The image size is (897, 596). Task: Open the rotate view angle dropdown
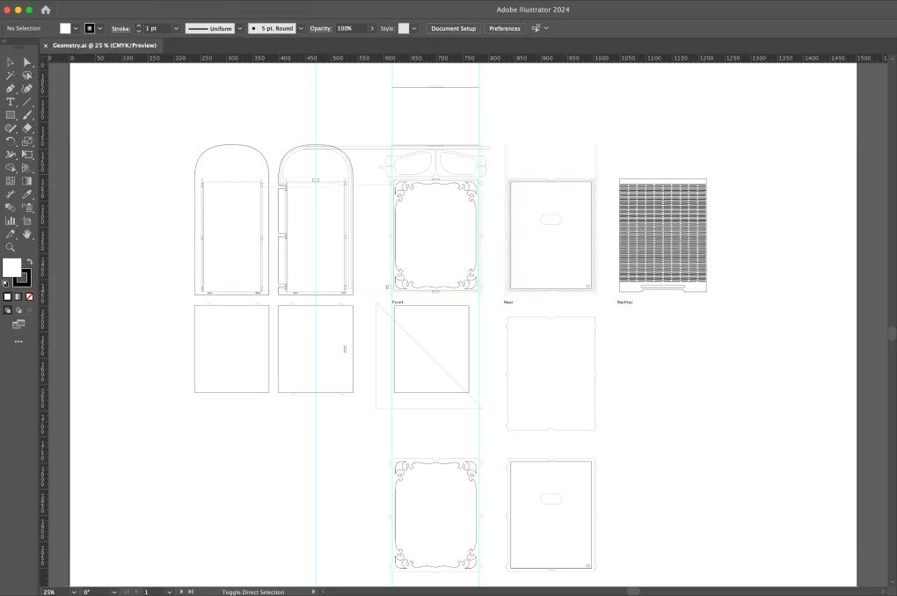(114, 592)
